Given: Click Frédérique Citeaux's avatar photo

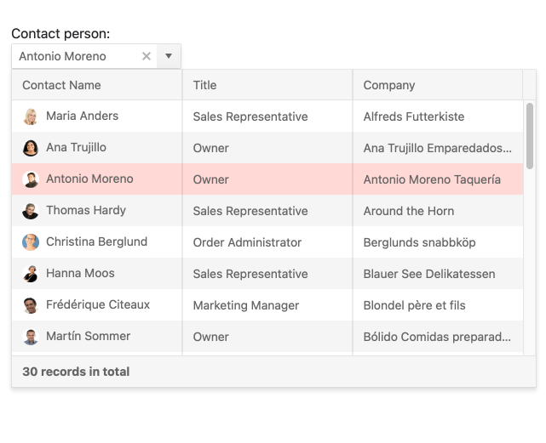Looking at the screenshot, I should coord(31,305).
